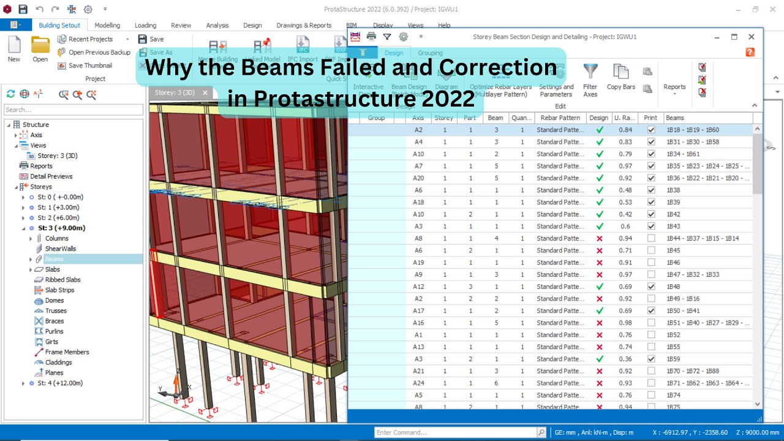Toggle Print checkbox for 1B38 row
Viewport: 784px width, 441px height.
[651, 190]
